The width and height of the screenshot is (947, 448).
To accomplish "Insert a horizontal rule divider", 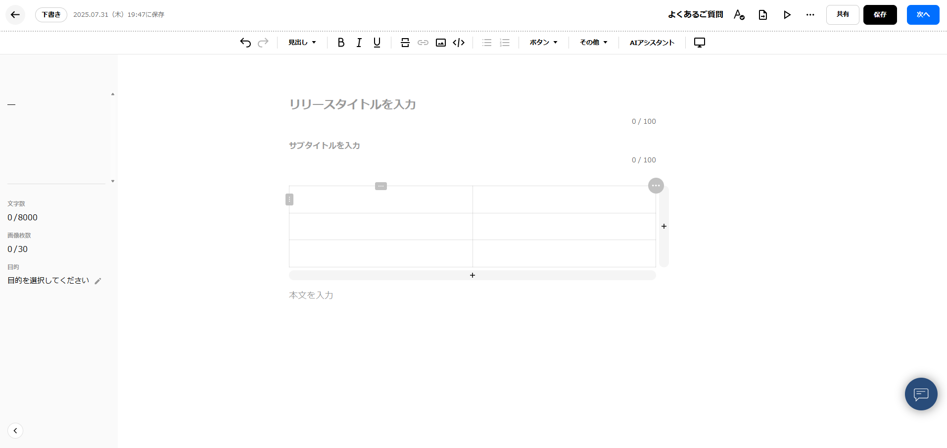I will click(x=405, y=43).
